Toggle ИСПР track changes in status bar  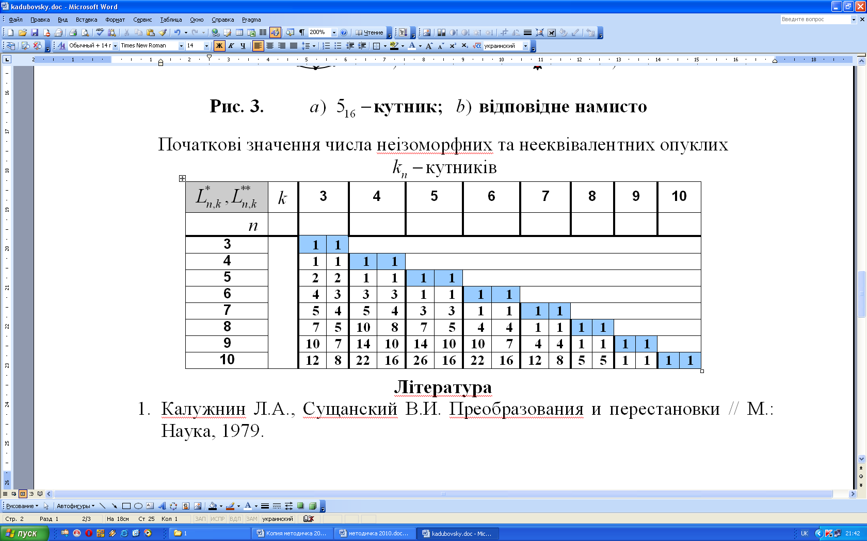point(218,519)
